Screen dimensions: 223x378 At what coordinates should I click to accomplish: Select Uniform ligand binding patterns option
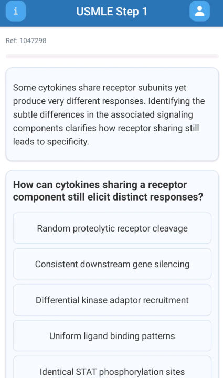click(112, 336)
